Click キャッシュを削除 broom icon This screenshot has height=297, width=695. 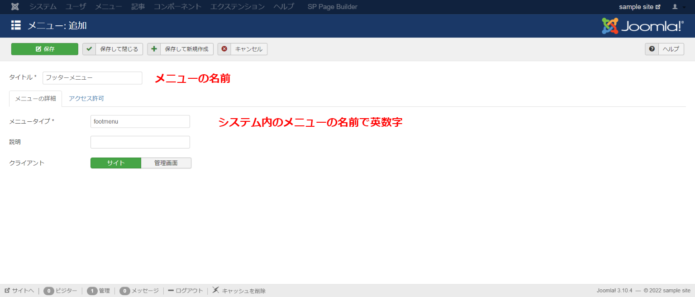pyautogui.click(x=216, y=290)
